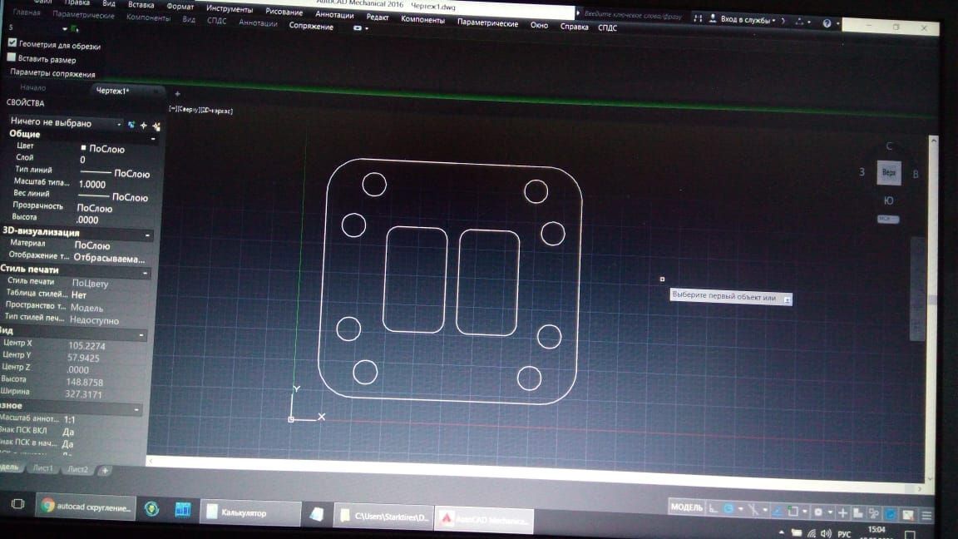Toggle grid display in the status bar

point(713,508)
